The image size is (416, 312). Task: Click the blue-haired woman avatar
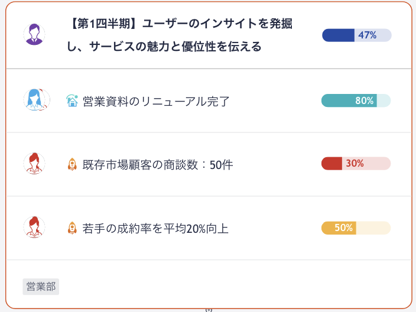tap(35, 99)
